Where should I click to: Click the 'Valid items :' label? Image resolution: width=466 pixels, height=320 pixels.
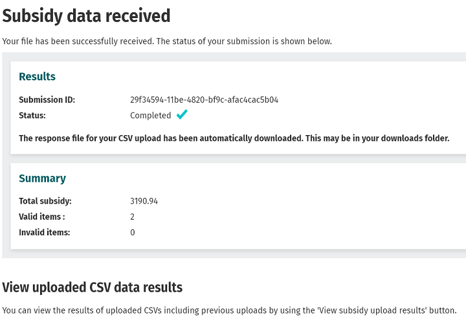tap(41, 217)
